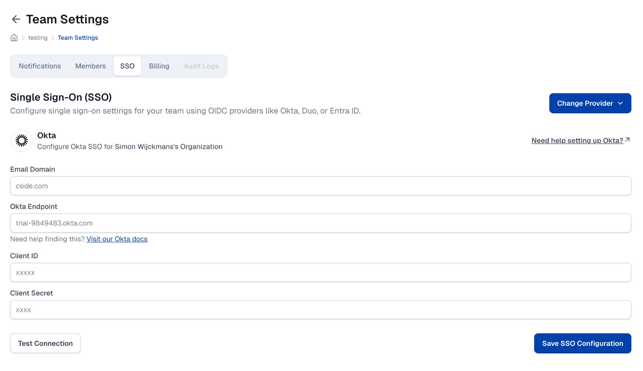Image resolution: width=643 pixels, height=371 pixels.
Task: Save the SSO Configuration
Action: [x=582, y=343]
